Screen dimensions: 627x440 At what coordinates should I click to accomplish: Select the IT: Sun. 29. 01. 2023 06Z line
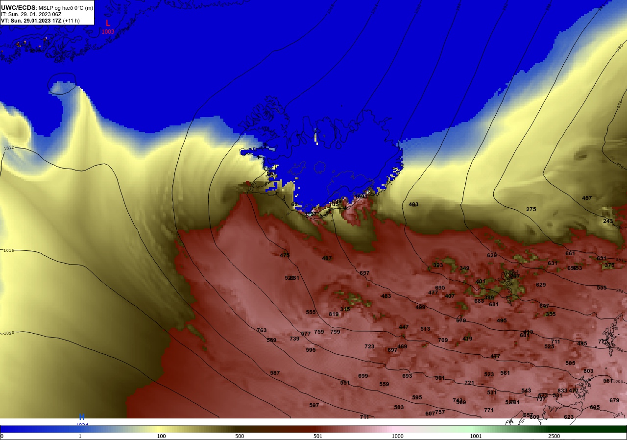tap(31, 14)
